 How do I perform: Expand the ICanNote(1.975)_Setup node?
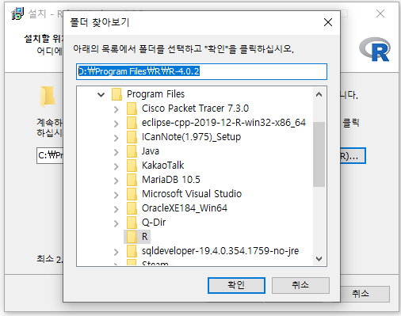click(x=116, y=138)
